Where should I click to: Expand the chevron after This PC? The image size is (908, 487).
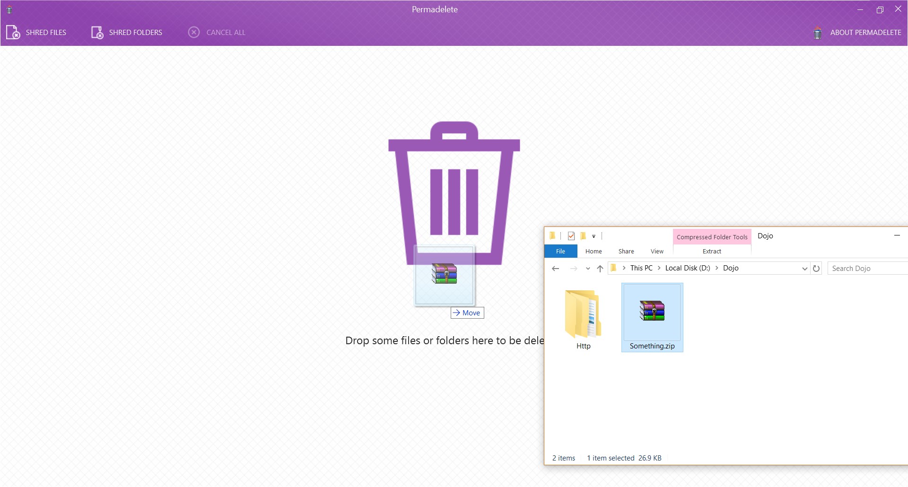(659, 268)
